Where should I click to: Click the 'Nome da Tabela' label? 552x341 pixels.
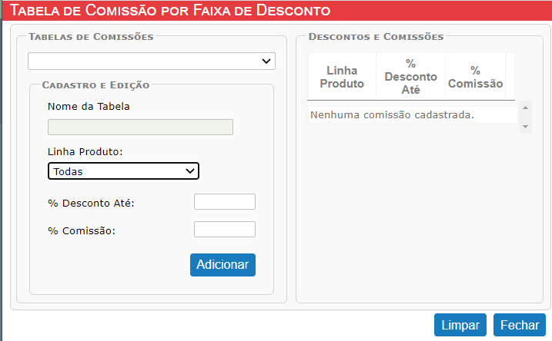89,107
